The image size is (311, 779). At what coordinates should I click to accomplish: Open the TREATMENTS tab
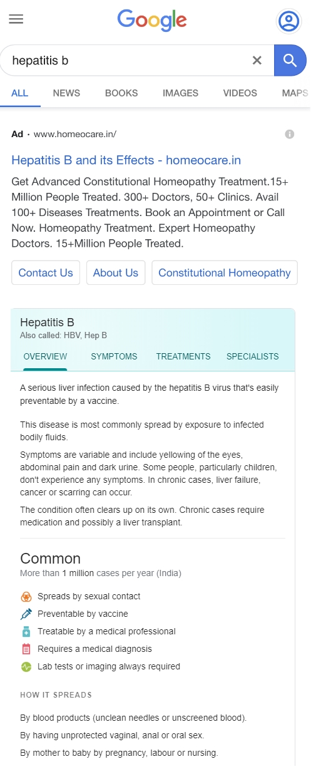183,356
